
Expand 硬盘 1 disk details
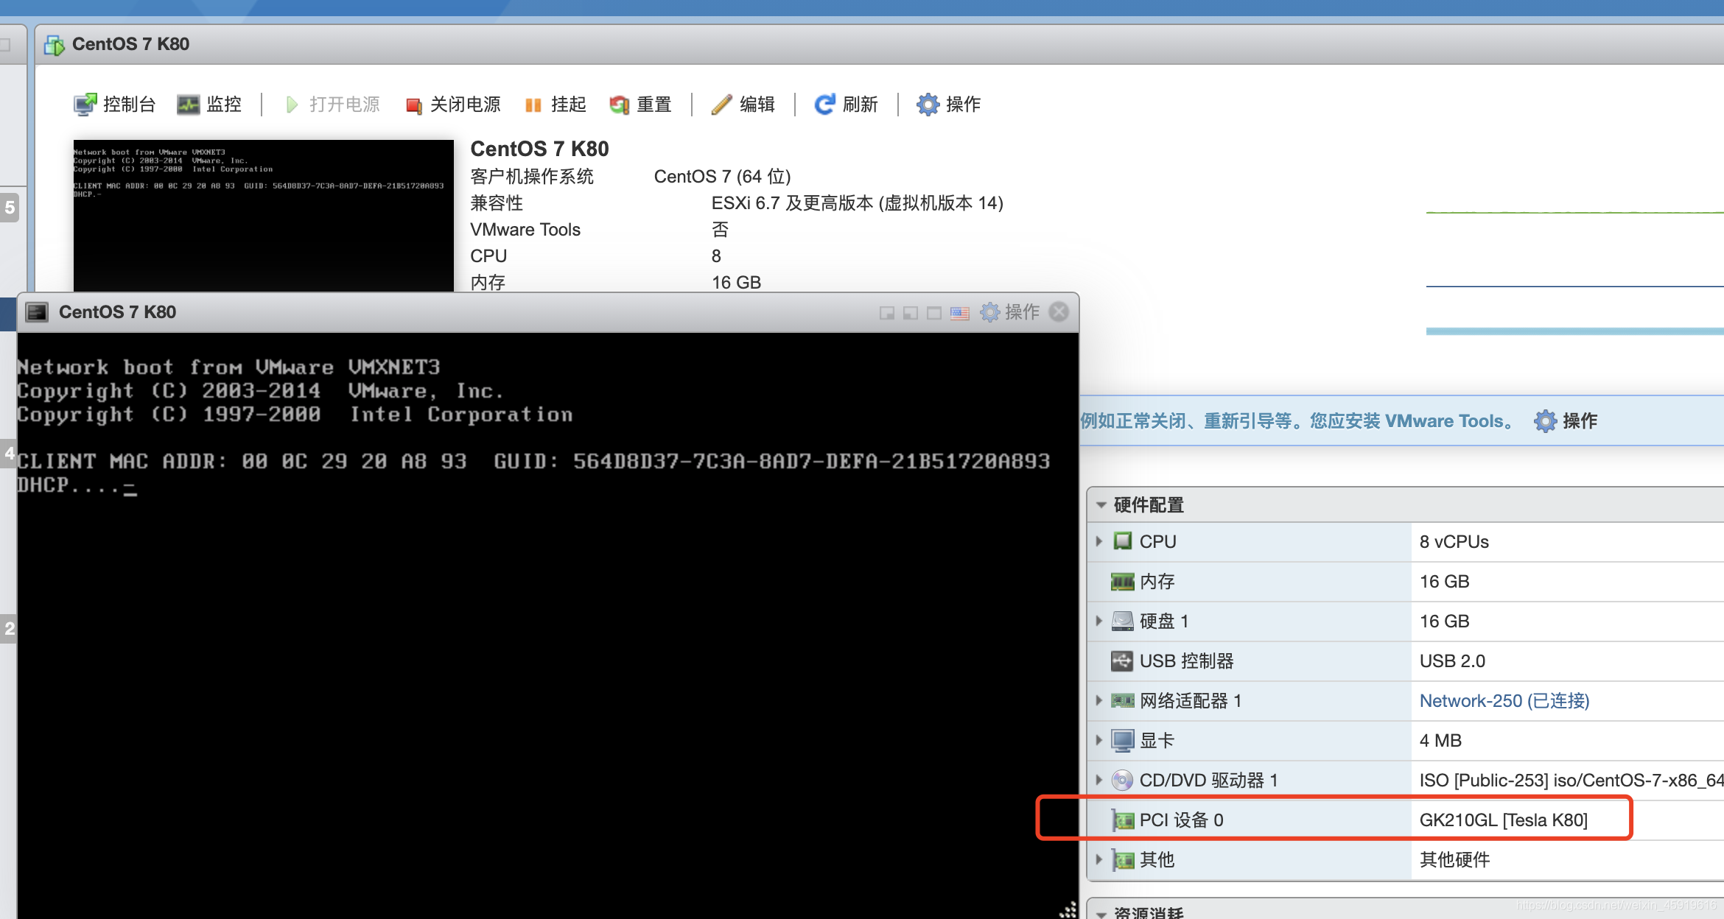(1099, 621)
